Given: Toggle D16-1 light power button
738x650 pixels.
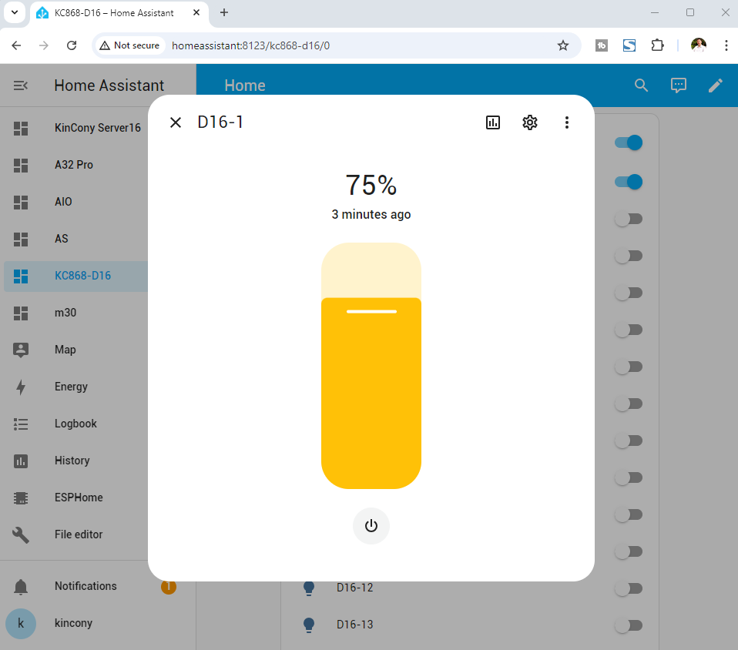Looking at the screenshot, I should pyautogui.click(x=371, y=526).
